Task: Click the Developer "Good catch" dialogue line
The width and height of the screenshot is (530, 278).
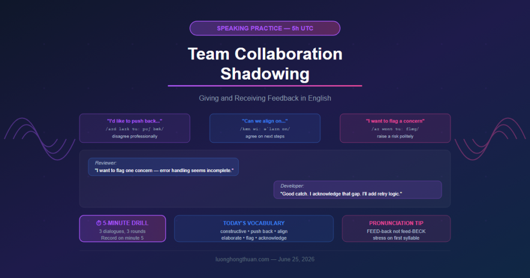Action: (x=341, y=194)
